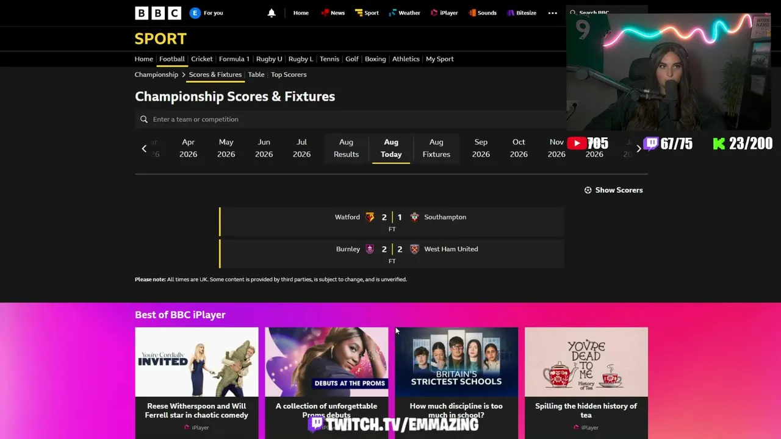Select Oct 2026 in the date strip
Image resolution: width=781 pixels, height=439 pixels.
tap(519, 148)
